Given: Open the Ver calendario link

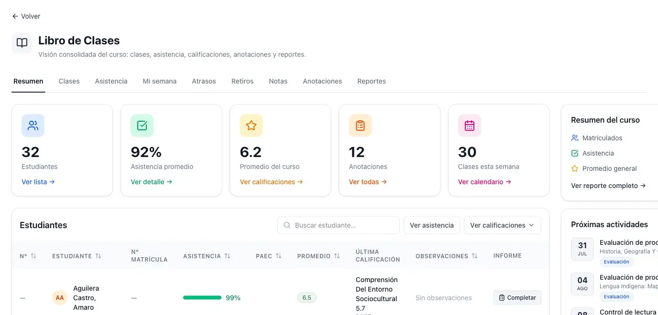Looking at the screenshot, I should tap(485, 182).
